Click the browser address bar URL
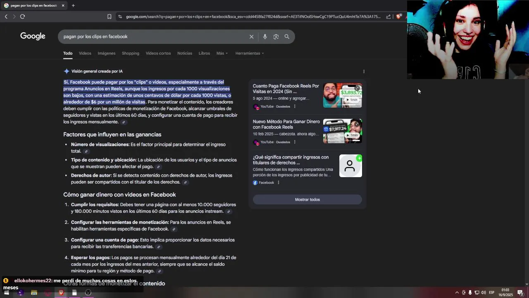 (x=253, y=17)
